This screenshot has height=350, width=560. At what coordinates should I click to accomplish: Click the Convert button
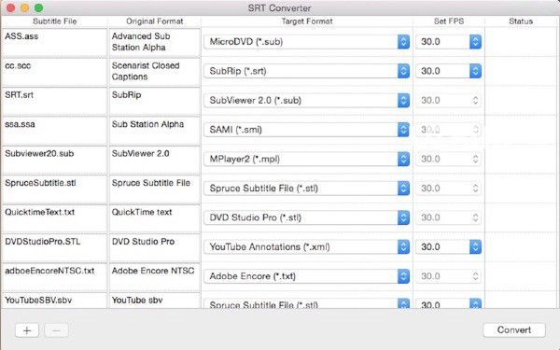(x=514, y=330)
